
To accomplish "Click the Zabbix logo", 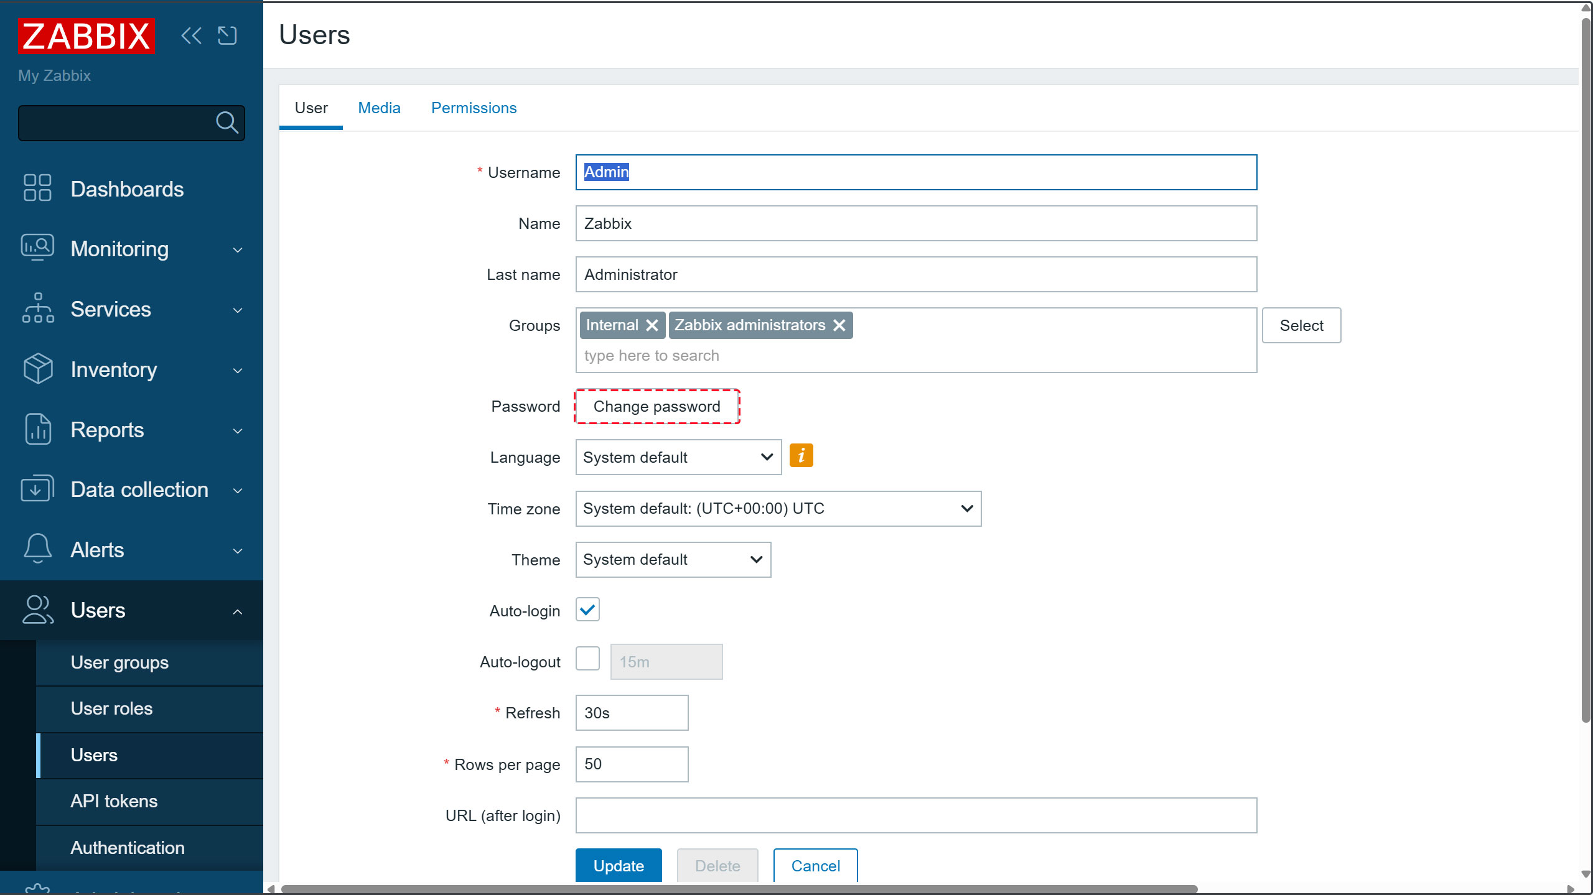I will coord(86,36).
